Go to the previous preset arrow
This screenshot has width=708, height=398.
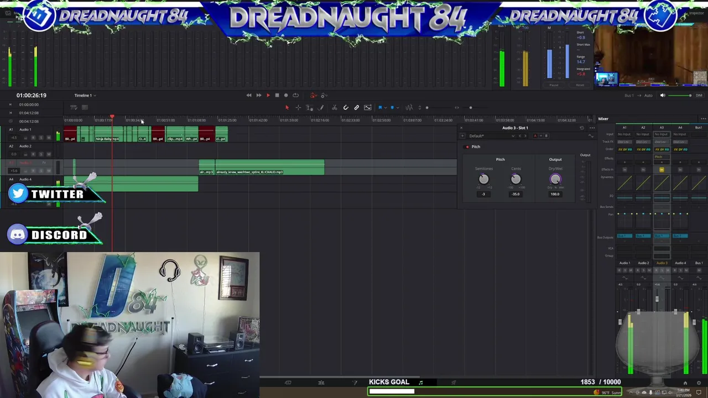click(x=520, y=136)
